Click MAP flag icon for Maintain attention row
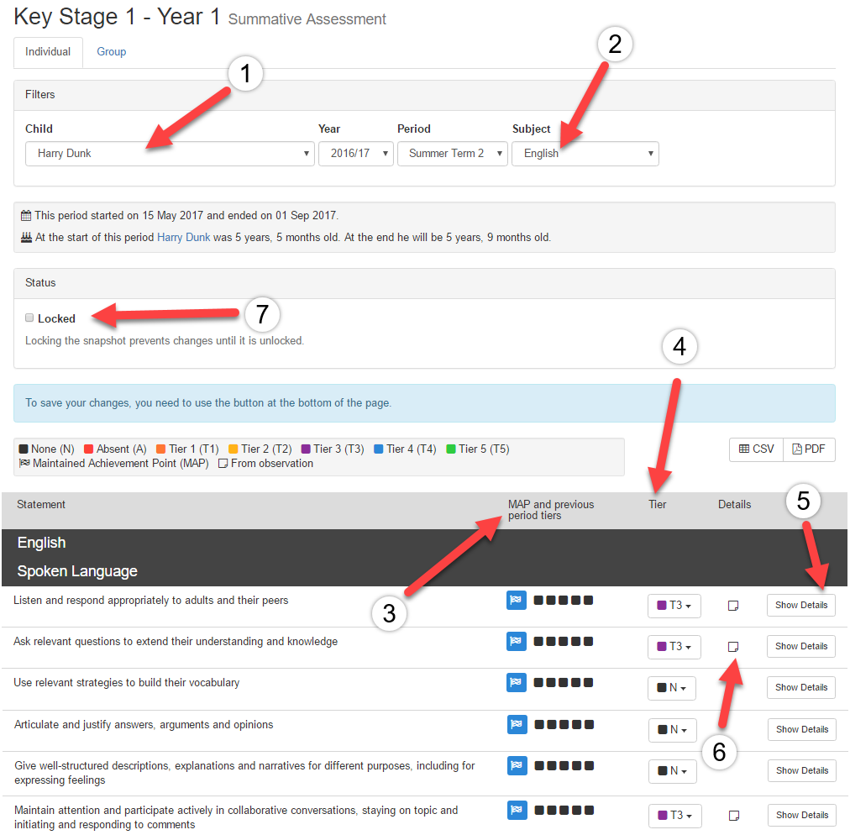This screenshot has height=835, width=850. point(517,810)
